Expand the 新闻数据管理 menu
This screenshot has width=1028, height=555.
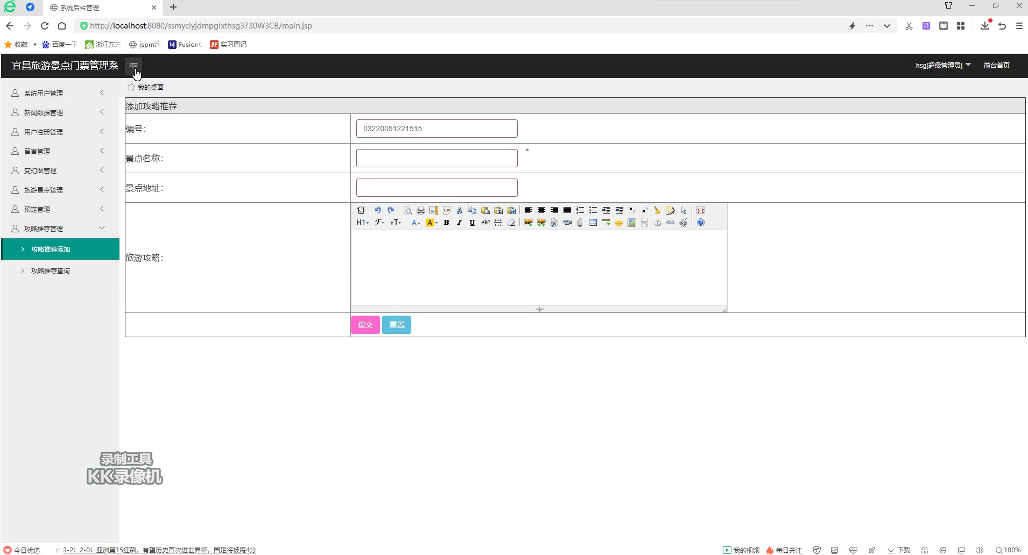[60, 112]
